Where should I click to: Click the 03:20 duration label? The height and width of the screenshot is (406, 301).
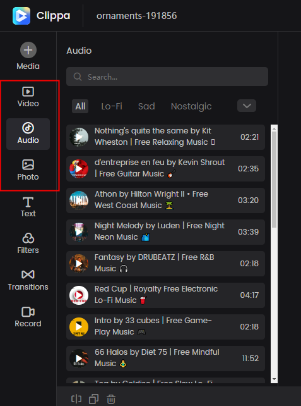(x=248, y=200)
